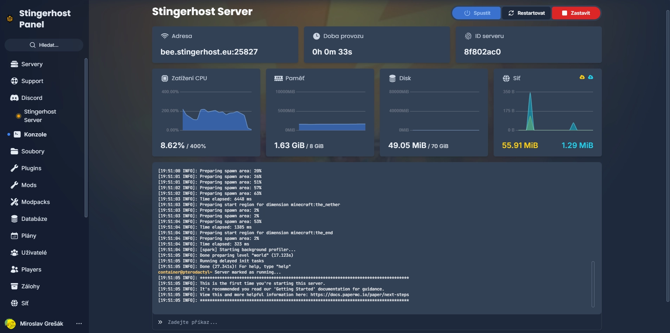This screenshot has width=670, height=333.
Task: Click the Síť card globe icon
Action: pyautogui.click(x=506, y=78)
